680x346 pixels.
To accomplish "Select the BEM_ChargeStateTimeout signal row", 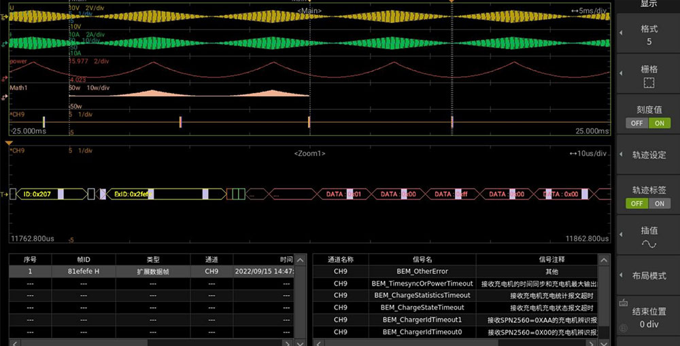I will 422,307.
